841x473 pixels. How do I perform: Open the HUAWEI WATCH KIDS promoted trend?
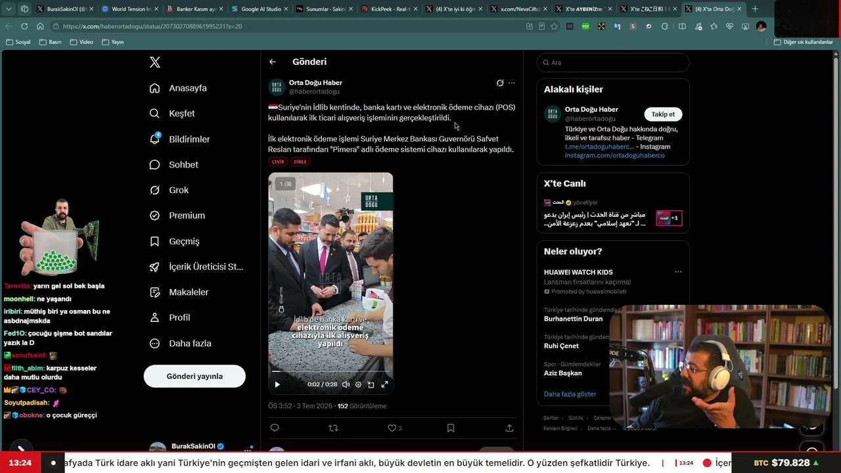pyautogui.click(x=578, y=272)
